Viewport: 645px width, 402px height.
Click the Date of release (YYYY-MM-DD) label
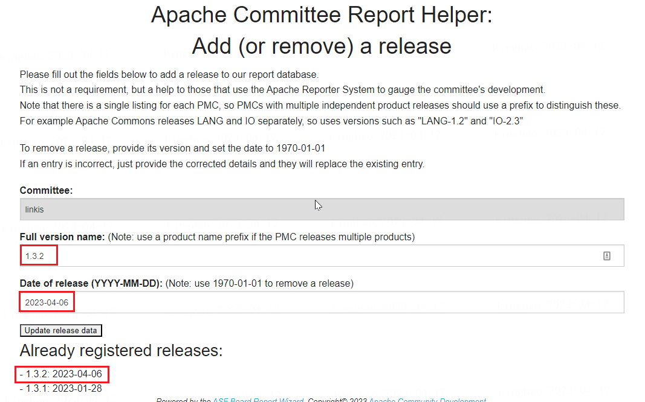pos(91,283)
